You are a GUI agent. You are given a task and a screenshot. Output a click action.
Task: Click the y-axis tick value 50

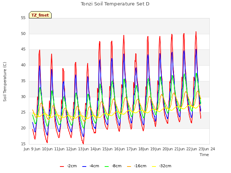tap(23, 34)
